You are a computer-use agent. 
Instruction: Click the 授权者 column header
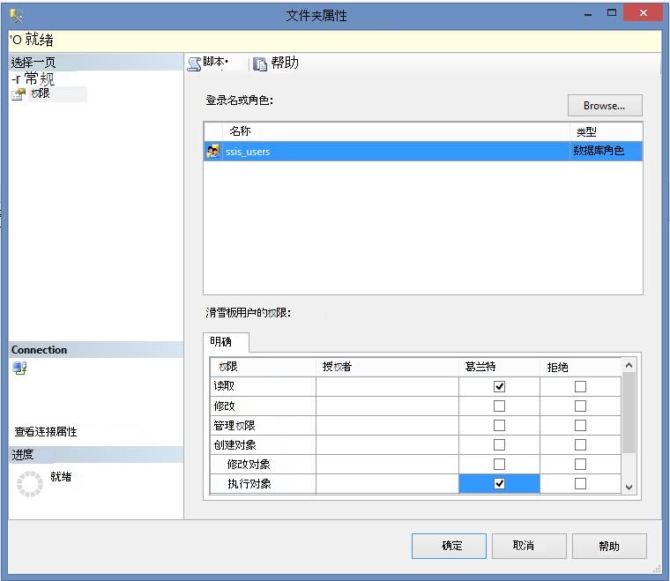(x=387, y=367)
